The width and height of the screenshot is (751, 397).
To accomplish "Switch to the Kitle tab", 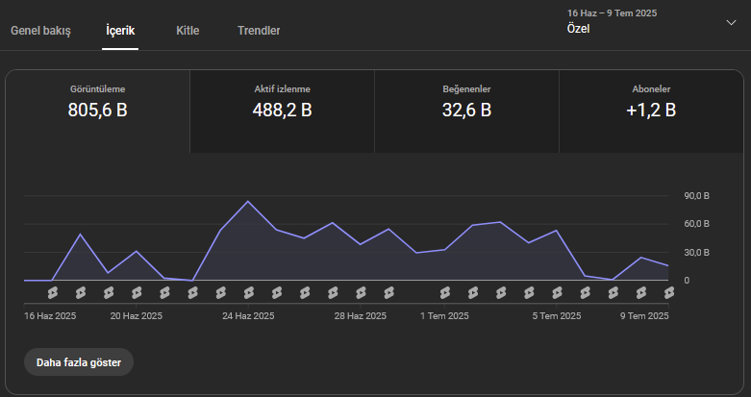I will click(x=188, y=31).
